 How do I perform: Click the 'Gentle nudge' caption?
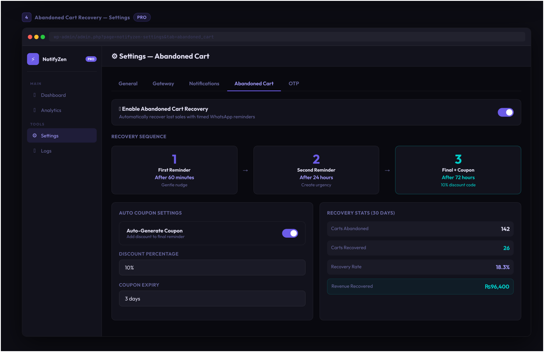tap(174, 185)
